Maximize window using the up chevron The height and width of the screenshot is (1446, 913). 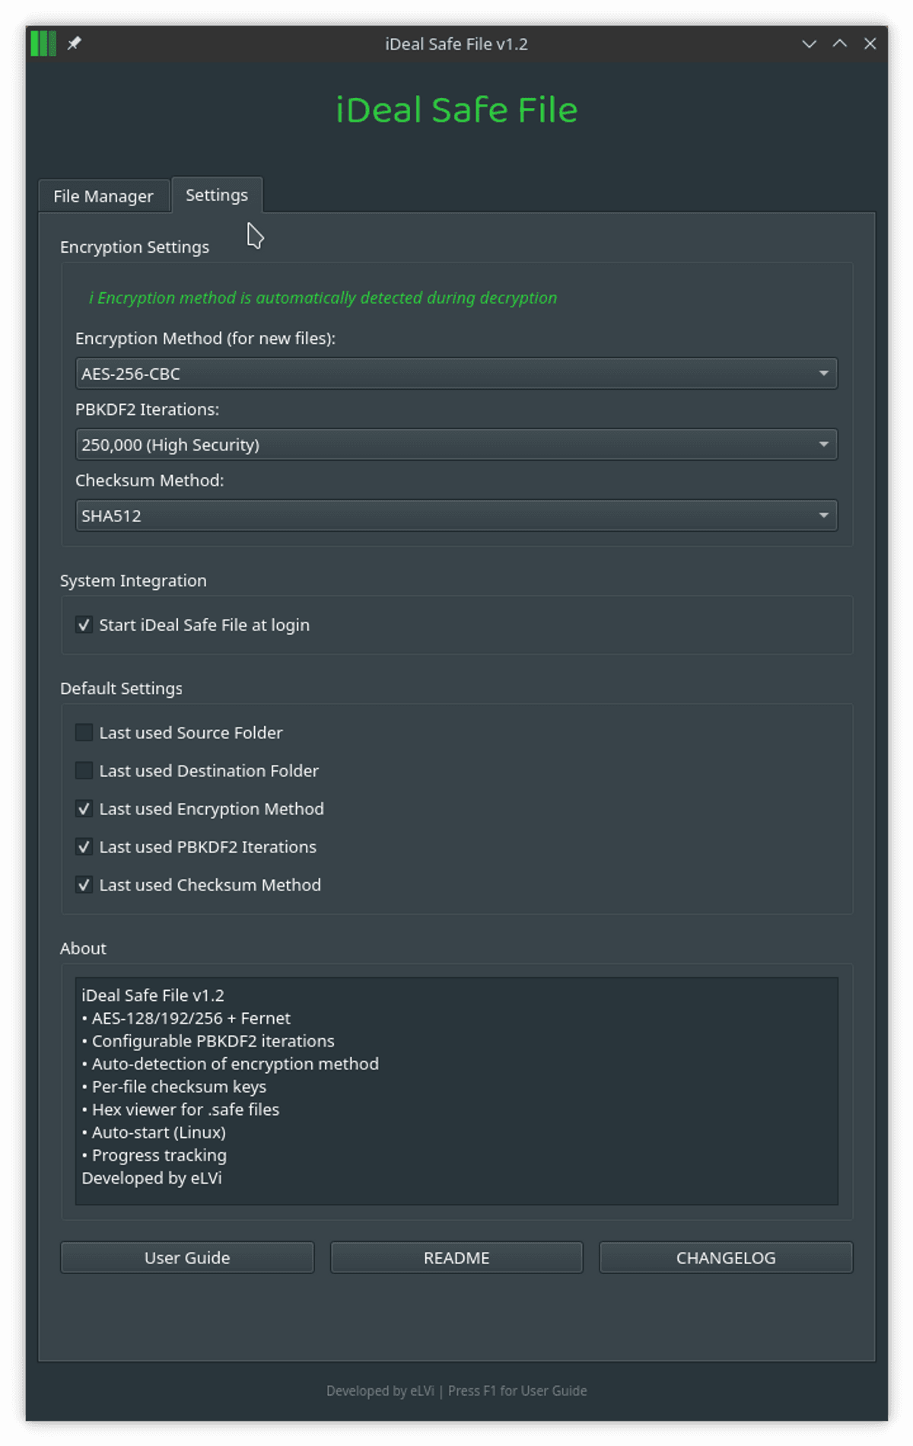point(839,43)
